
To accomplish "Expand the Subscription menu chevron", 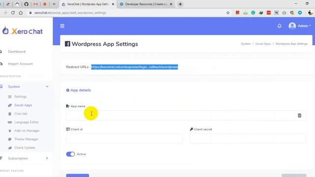I will (x=47, y=158).
